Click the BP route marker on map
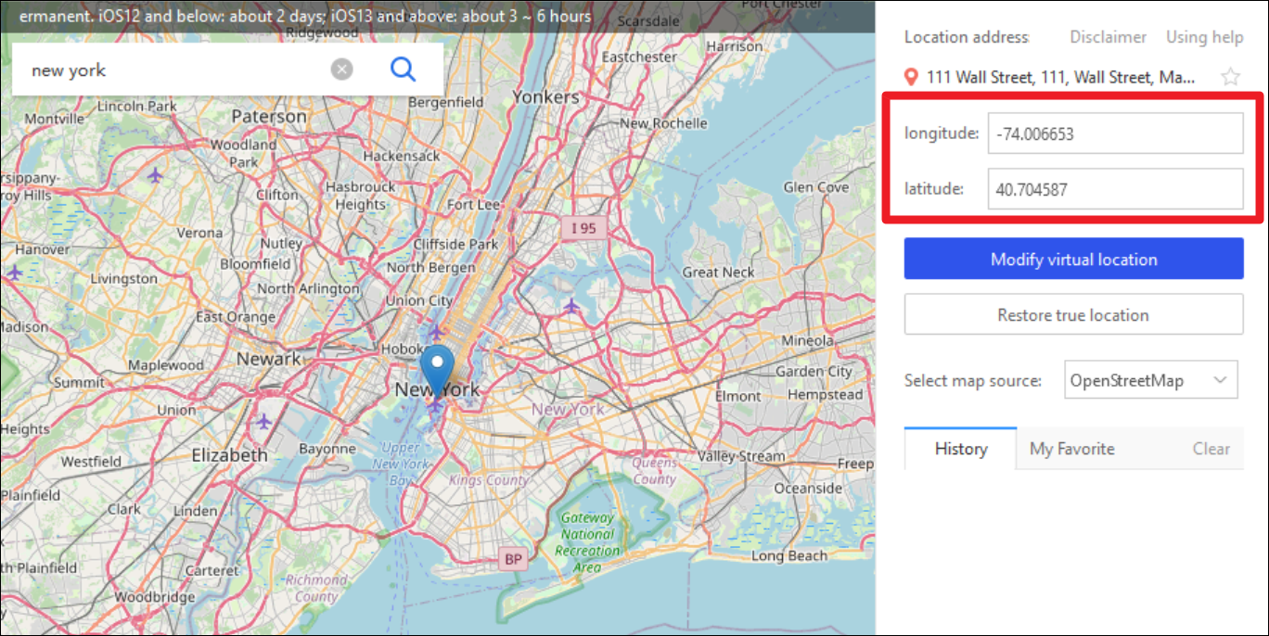This screenshot has width=1269, height=636. coord(513,559)
